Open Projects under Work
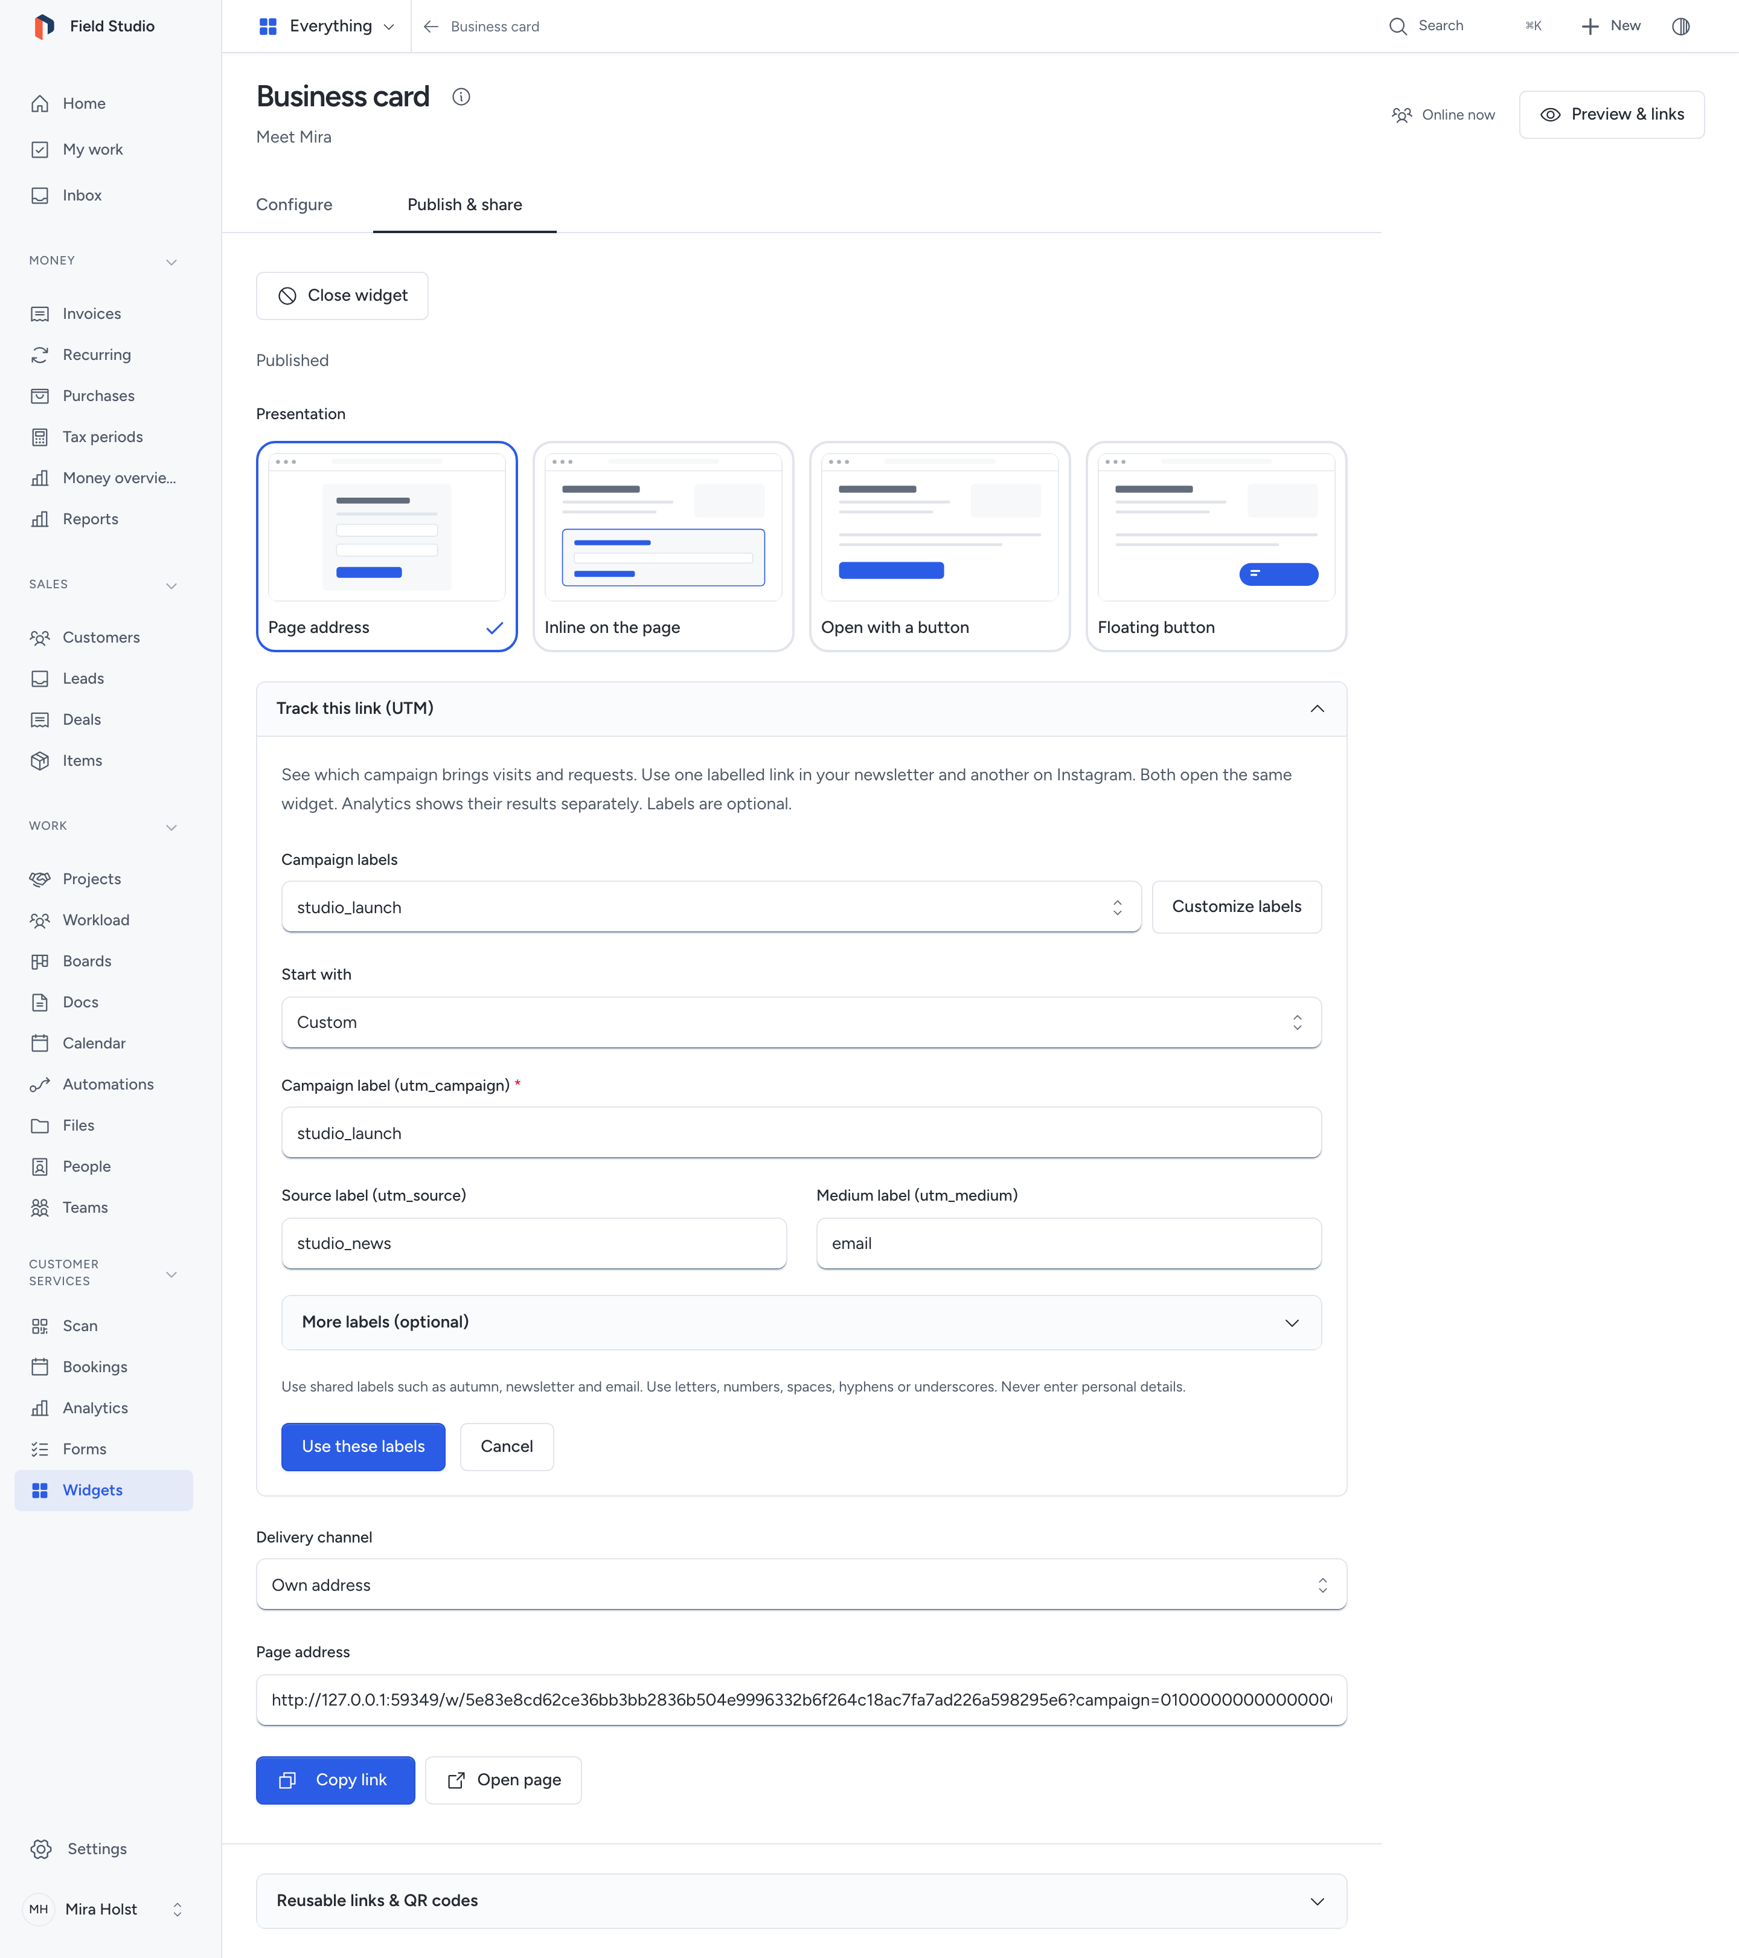 [x=103, y=878]
